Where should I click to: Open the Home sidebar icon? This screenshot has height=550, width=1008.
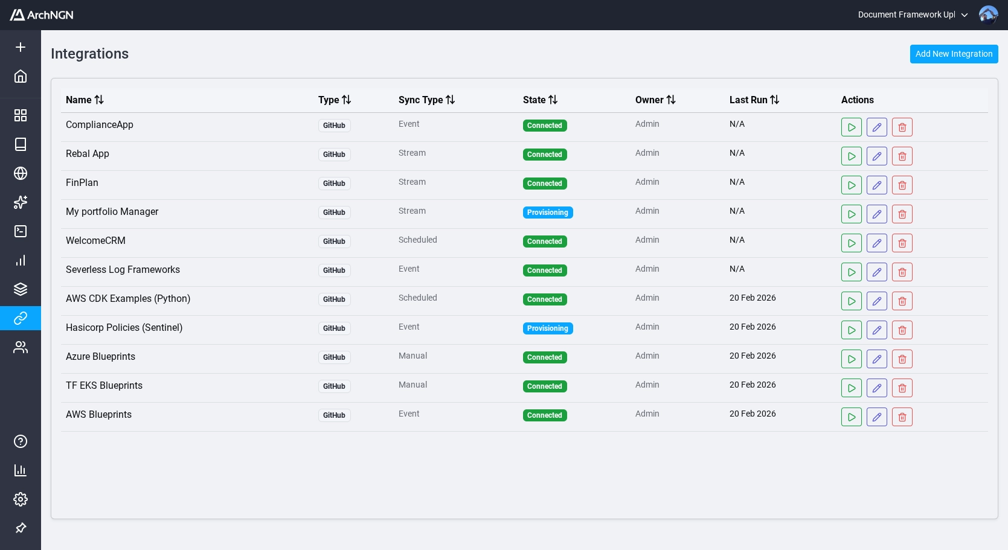click(x=21, y=76)
